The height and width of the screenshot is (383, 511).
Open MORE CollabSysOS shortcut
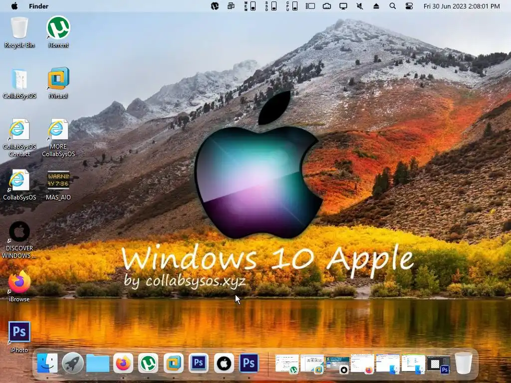[58, 138]
